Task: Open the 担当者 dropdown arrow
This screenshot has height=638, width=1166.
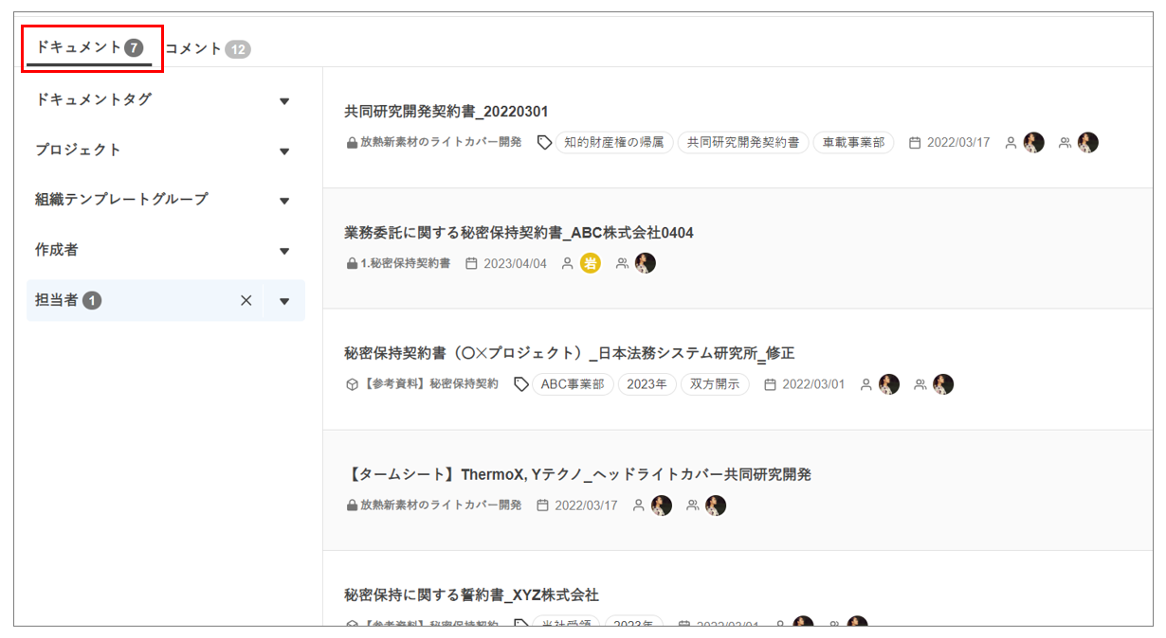Action: [x=284, y=301]
